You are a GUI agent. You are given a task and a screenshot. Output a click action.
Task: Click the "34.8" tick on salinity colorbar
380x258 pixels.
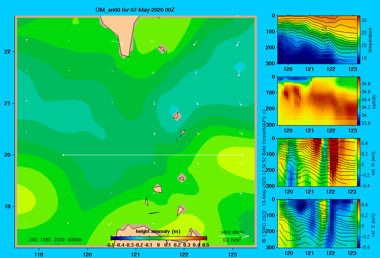(366, 84)
